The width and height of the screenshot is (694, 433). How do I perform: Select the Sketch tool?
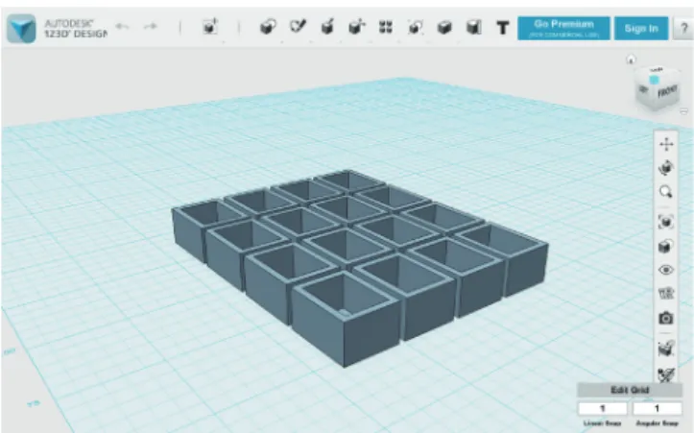point(298,27)
